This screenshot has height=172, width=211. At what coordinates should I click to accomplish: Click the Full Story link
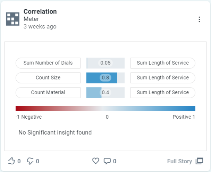(x=179, y=161)
